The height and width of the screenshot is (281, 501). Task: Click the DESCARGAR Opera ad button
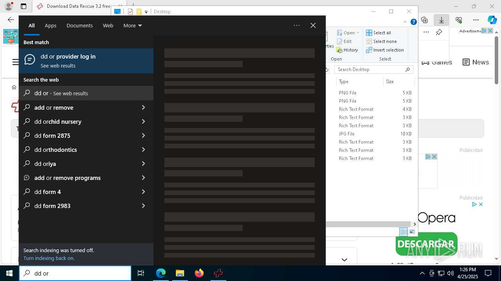426,244
